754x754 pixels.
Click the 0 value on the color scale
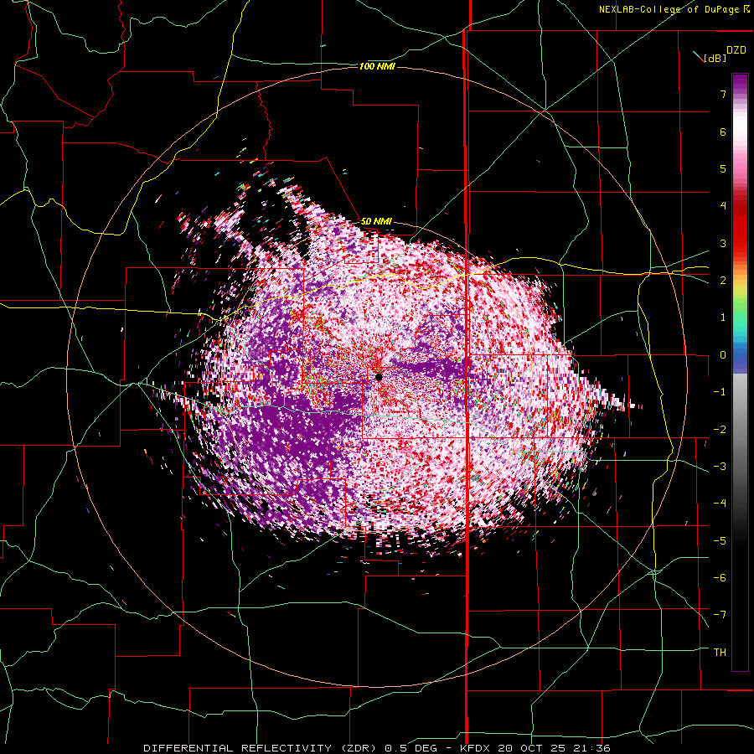pos(723,355)
